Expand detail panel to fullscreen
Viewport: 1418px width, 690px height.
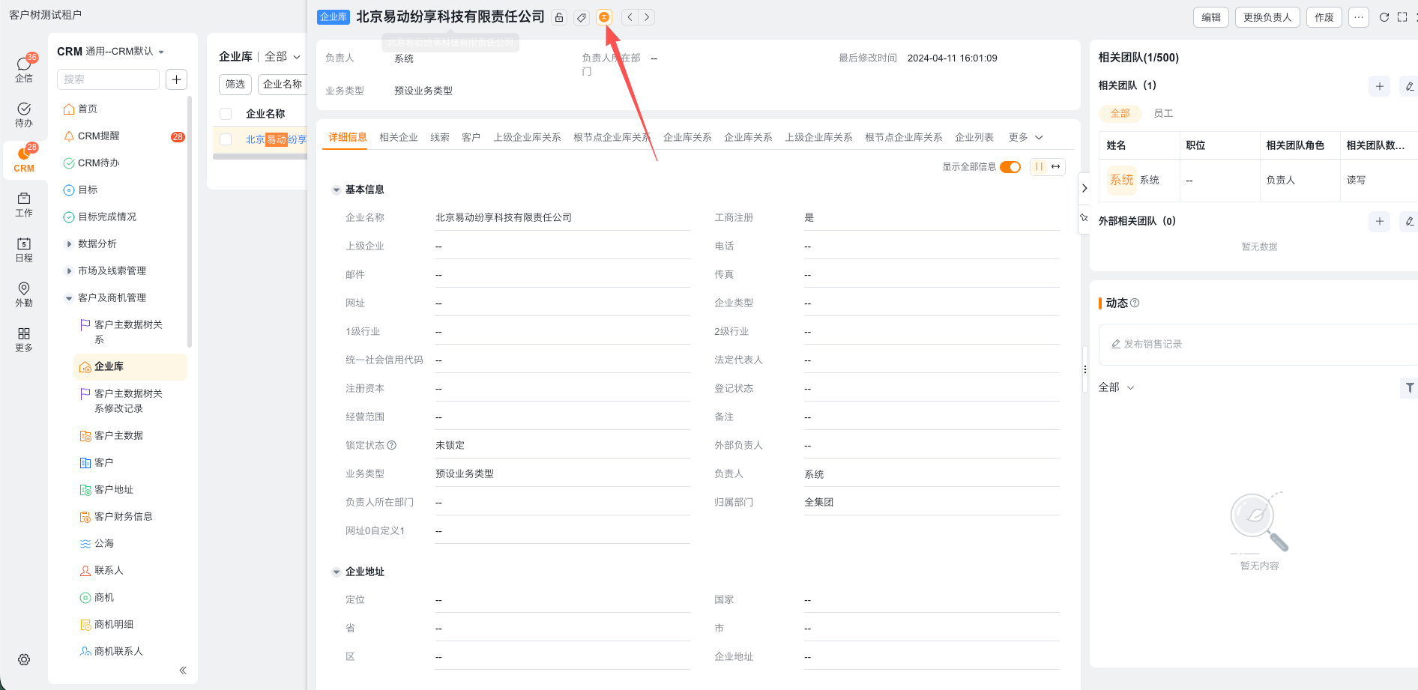tap(1402, 17)
